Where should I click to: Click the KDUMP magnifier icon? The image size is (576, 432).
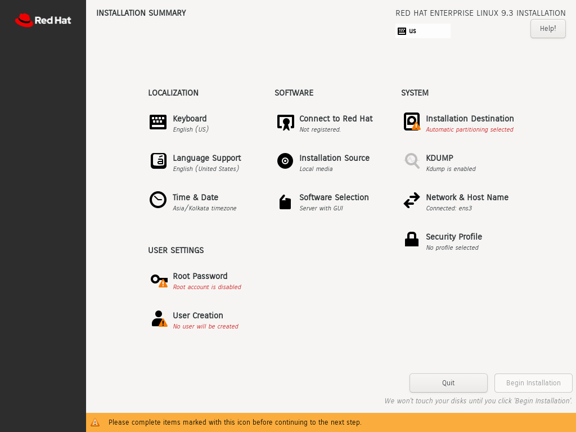[412, 161]
